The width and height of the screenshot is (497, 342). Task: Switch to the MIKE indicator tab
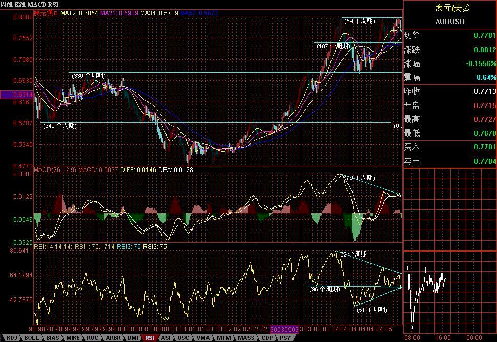point(72,338)
